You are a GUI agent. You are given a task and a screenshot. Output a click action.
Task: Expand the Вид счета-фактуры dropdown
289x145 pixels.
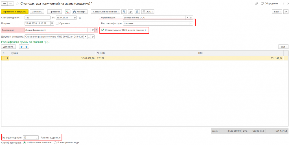pos(191,23)
